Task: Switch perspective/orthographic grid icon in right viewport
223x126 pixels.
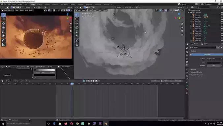Action: pos(182,35)
